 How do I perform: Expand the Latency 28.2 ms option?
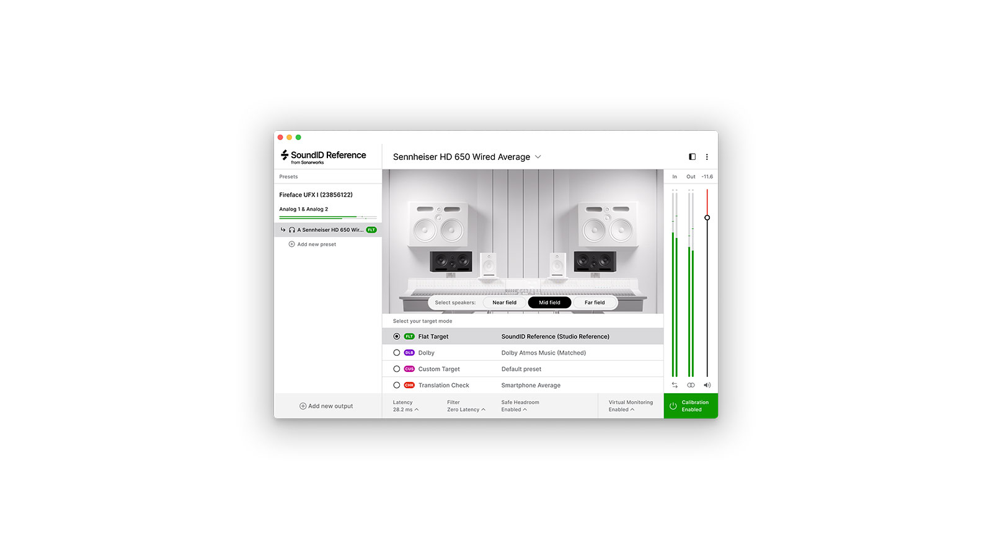405,406
